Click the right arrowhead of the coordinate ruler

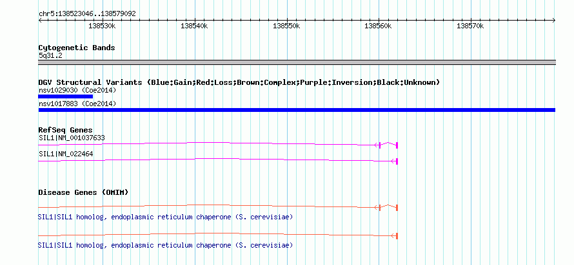(553, 21)
